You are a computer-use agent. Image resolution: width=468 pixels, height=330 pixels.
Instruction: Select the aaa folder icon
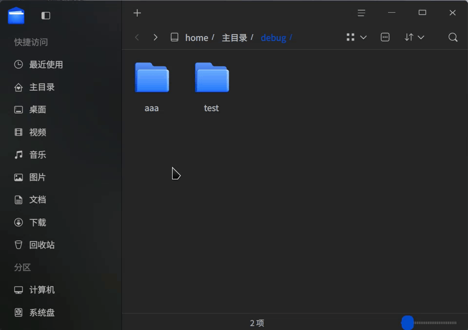[152, 78]
